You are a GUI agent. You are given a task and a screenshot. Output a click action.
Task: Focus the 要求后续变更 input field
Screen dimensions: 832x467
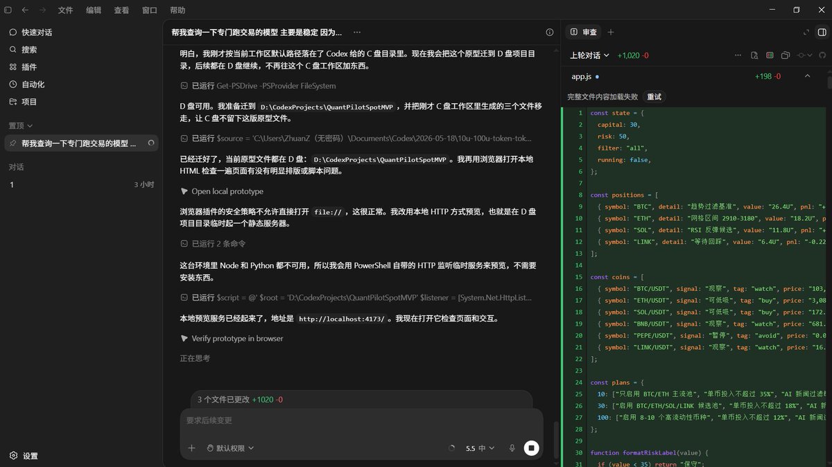point(361,421)
